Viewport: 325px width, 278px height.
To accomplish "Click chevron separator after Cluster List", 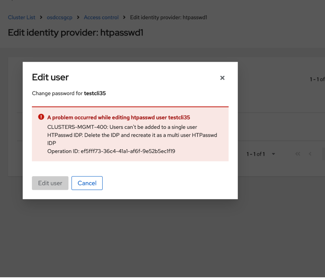I will (41, 17).
